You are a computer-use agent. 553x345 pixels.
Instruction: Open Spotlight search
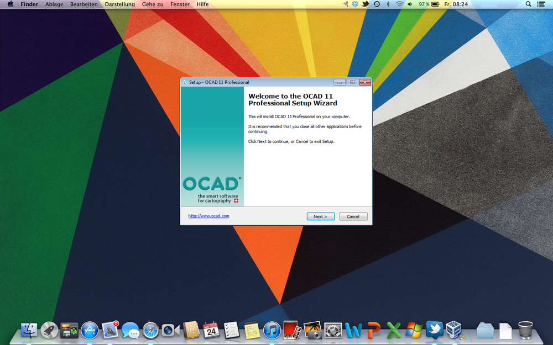tap(528, 4)
